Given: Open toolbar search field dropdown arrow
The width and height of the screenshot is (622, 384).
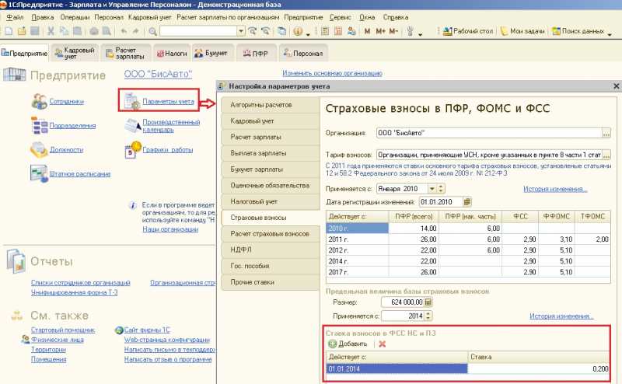Looking at the screenshot, I should (x=241, y=31).
